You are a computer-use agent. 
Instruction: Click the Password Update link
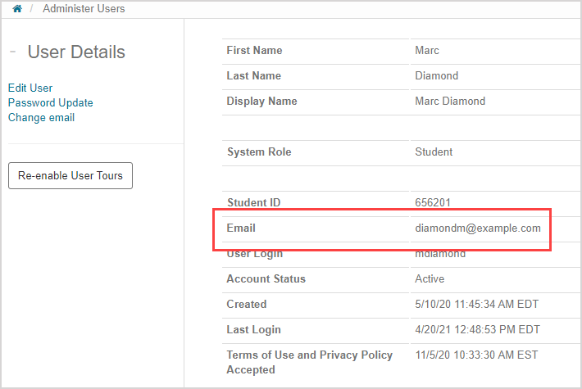point(51,102)
